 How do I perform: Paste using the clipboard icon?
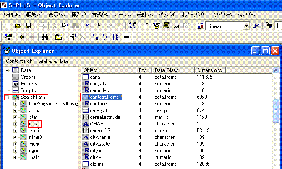(76, 26)
